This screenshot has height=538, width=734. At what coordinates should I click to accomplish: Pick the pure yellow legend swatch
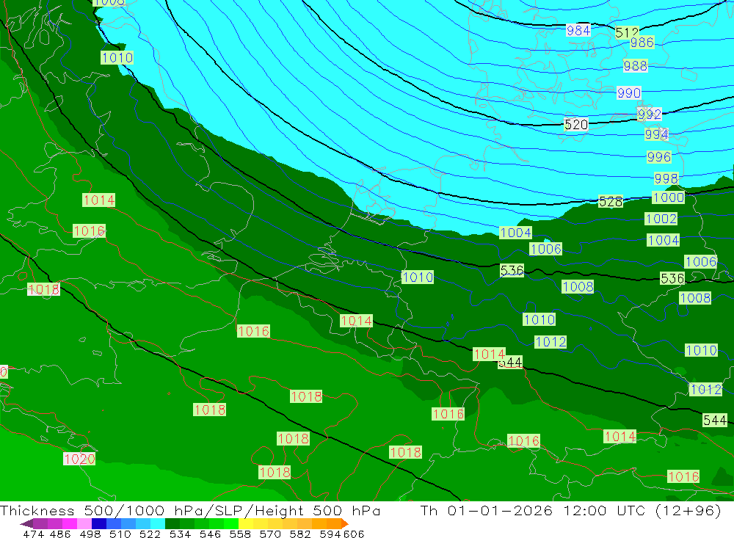[x=246, y=523]
